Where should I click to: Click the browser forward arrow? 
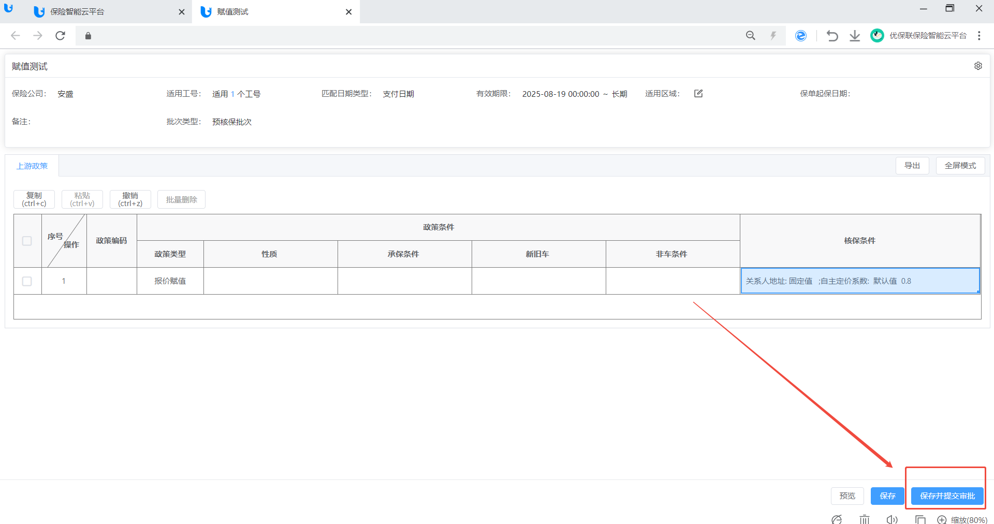coord(38,35)
